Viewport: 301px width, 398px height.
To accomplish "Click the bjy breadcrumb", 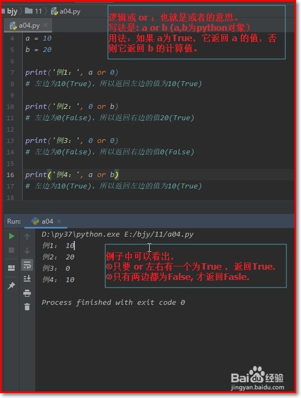I will [x=12, y=11].
